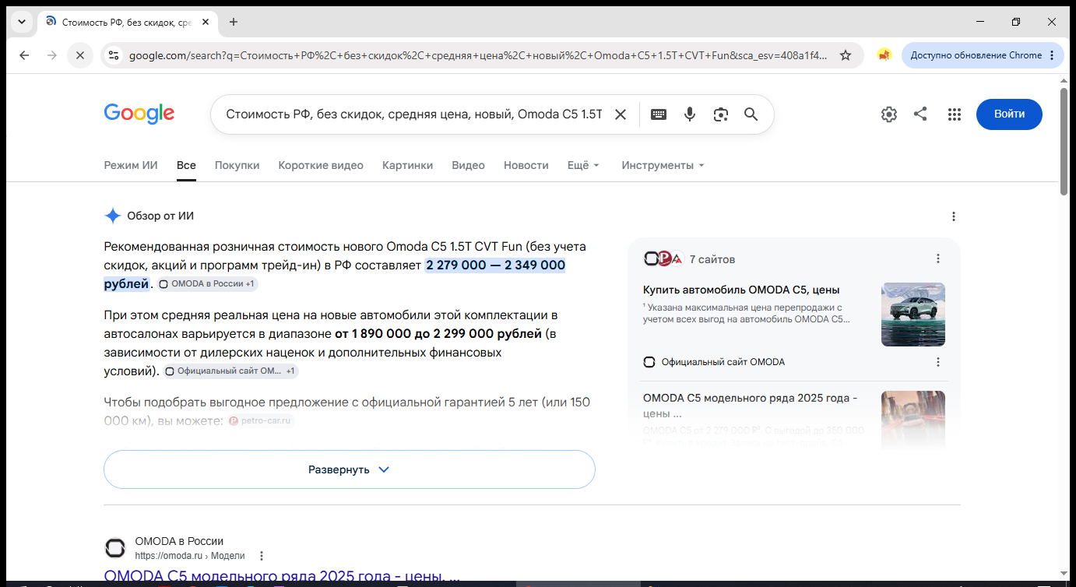Open the Google apps grid
The width and height of the screenshot is (1076, 587).
pyautogui.click(x=955, y=114)
